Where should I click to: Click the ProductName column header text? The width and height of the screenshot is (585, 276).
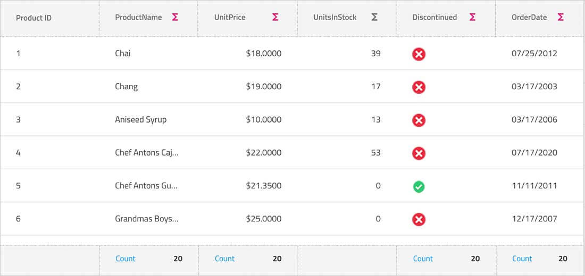(138, 17)
